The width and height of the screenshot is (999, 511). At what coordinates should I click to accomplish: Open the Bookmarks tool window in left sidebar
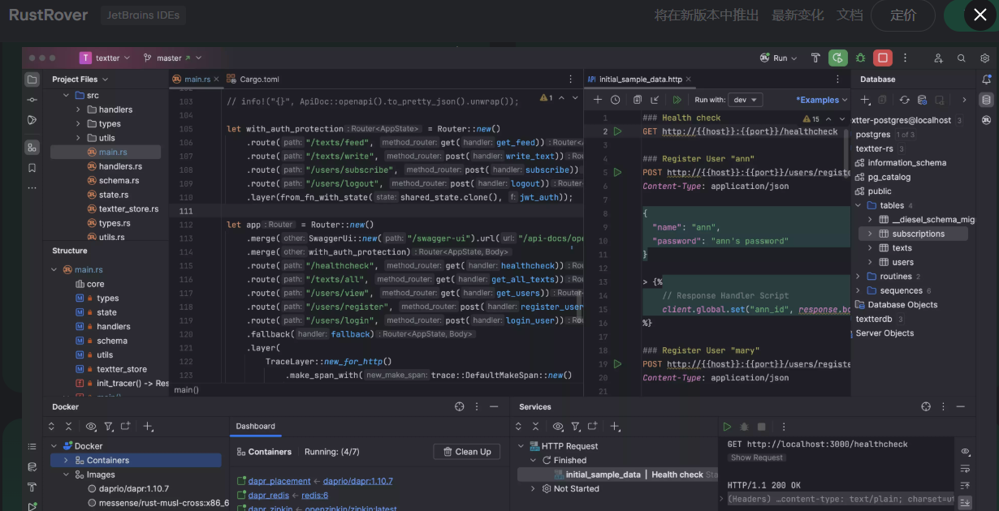[32, 168]
